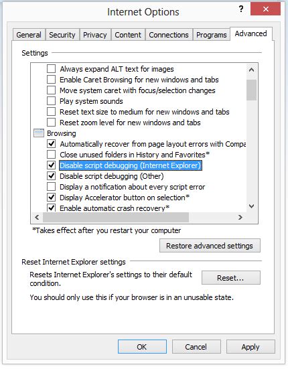Click the Cancel button
This screenshot has width=288, height=369.
pos(196,347)
